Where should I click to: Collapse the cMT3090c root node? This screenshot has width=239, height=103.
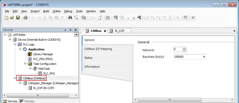(x=5, y=35)
